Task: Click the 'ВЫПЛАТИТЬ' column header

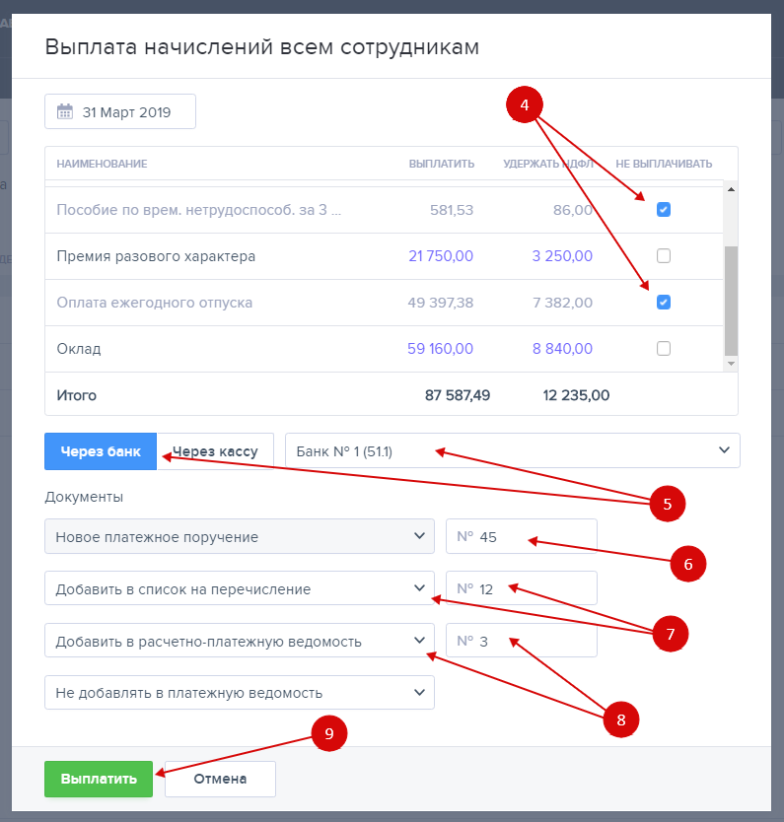Action: coord(442,164)
